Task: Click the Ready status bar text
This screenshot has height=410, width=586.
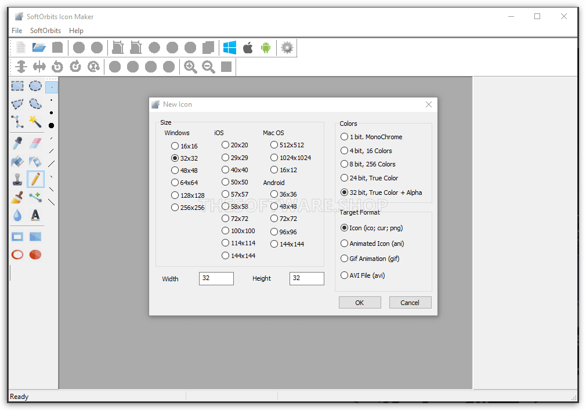Action: [19, 397]
